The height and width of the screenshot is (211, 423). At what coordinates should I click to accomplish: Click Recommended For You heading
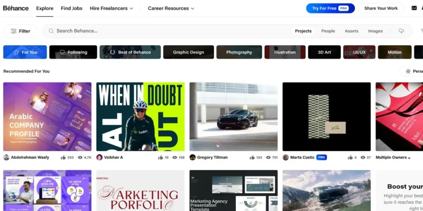pyautogui.click(x=26, y=71)
